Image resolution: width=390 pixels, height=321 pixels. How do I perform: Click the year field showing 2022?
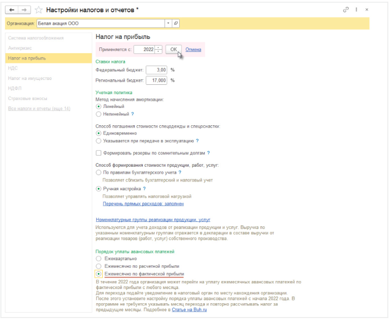[x=144, y=49]
